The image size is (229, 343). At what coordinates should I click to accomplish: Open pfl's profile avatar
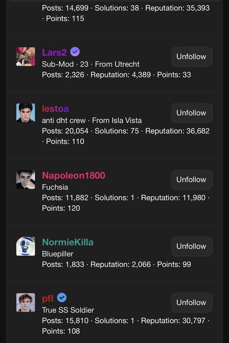[26, 303]
